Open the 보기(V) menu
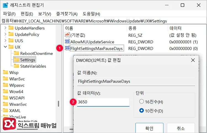Viewport: 207px width, 133px height. (x=44, y=14)
